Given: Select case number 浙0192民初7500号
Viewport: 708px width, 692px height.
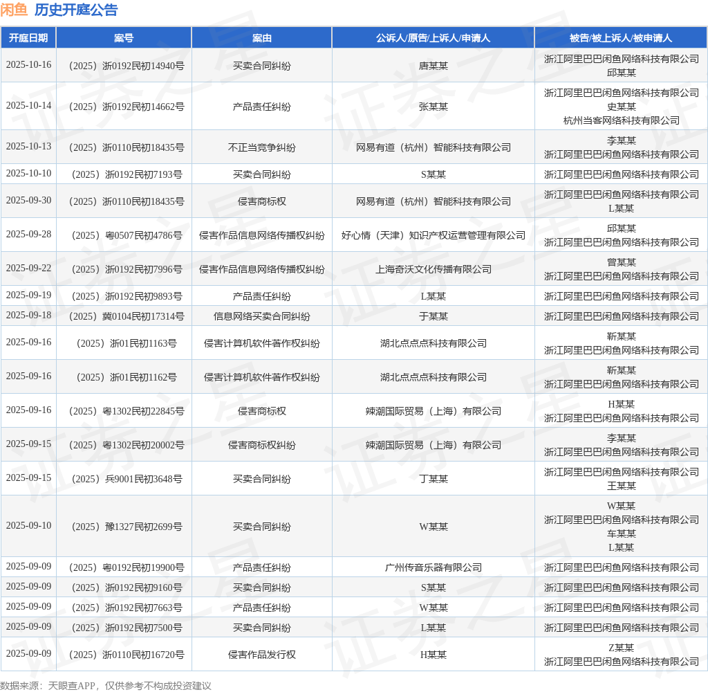Looking at the screenshot, I should tap(127, 628).
